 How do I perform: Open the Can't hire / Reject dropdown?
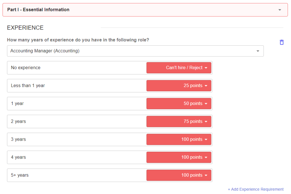click(x=179, y=68)
